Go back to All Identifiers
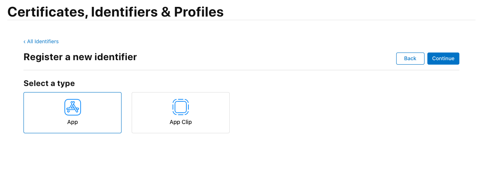478x187 pixels. coord(43,42)
